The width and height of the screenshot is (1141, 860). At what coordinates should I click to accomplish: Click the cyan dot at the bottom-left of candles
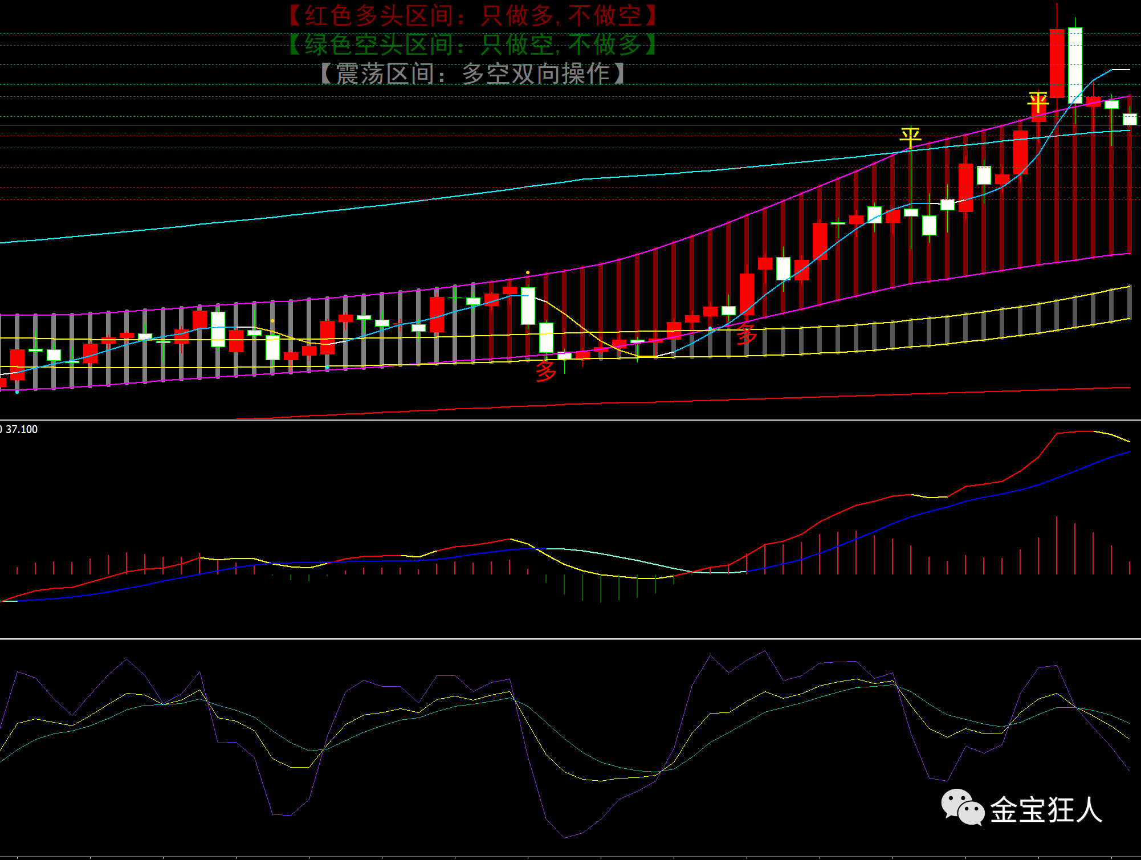(17, 392)
